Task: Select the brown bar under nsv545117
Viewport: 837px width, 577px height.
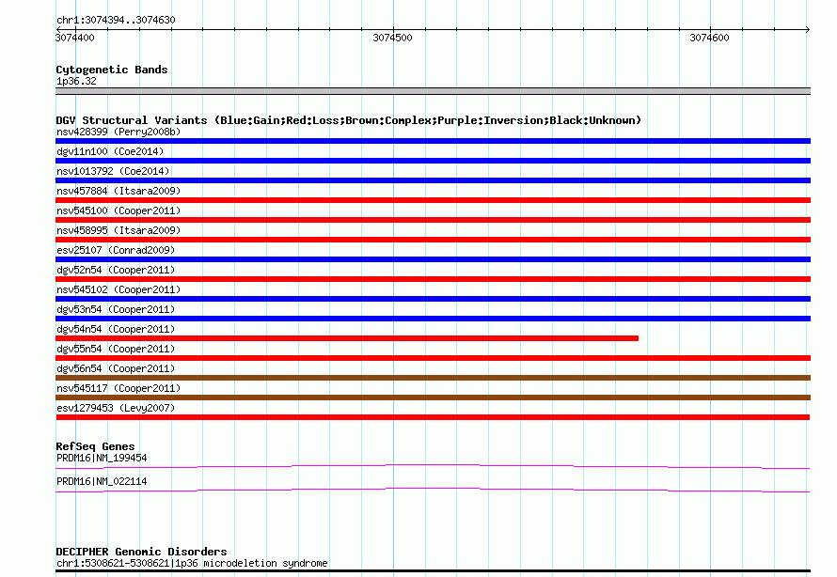Action: 433,398
